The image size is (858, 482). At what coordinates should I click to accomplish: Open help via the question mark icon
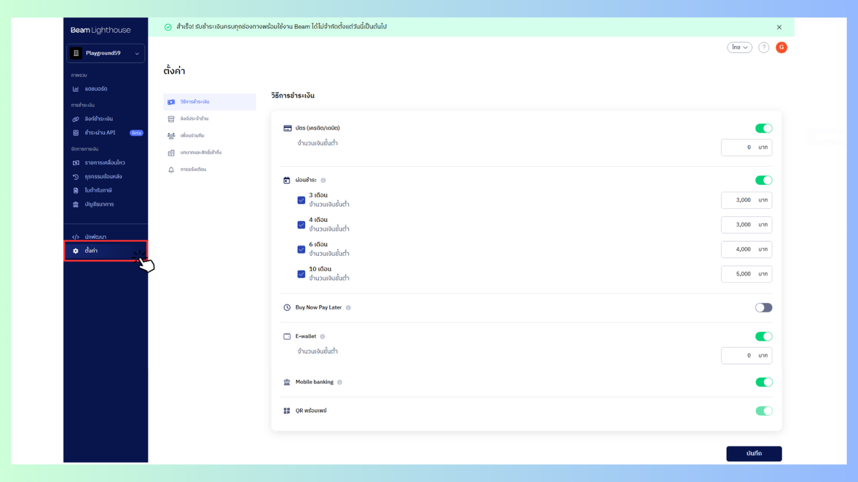click(764, 47)
